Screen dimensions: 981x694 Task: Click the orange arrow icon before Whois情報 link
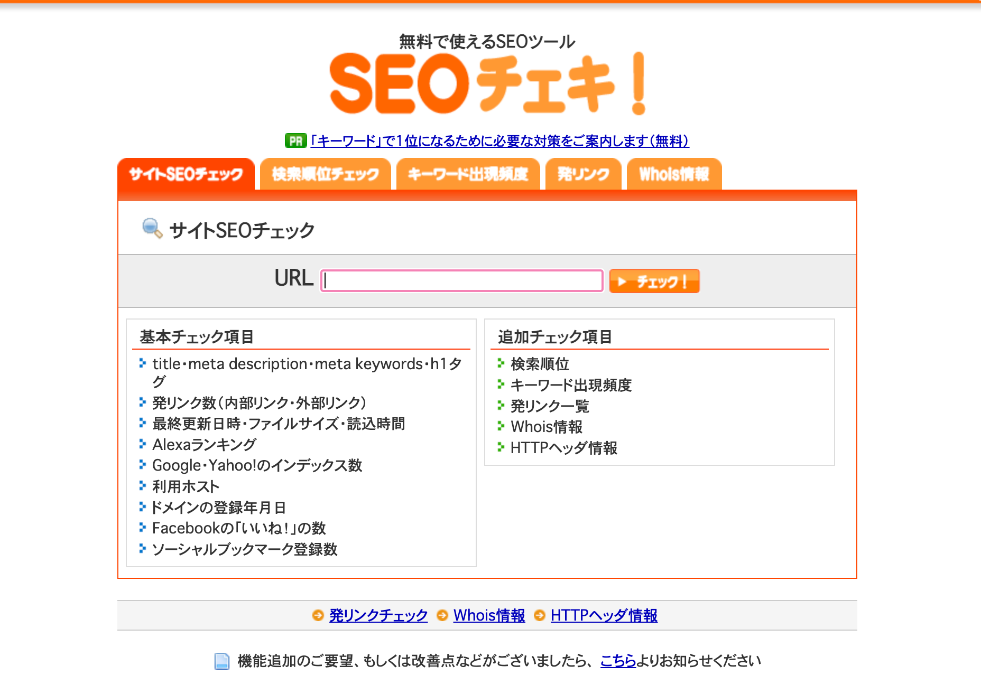(442, 615)
